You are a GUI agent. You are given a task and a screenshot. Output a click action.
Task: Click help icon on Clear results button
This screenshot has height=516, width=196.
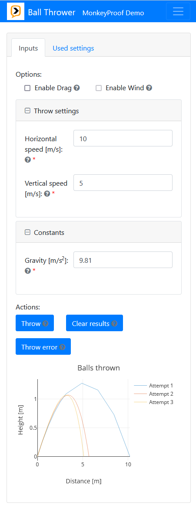[114, 323]
